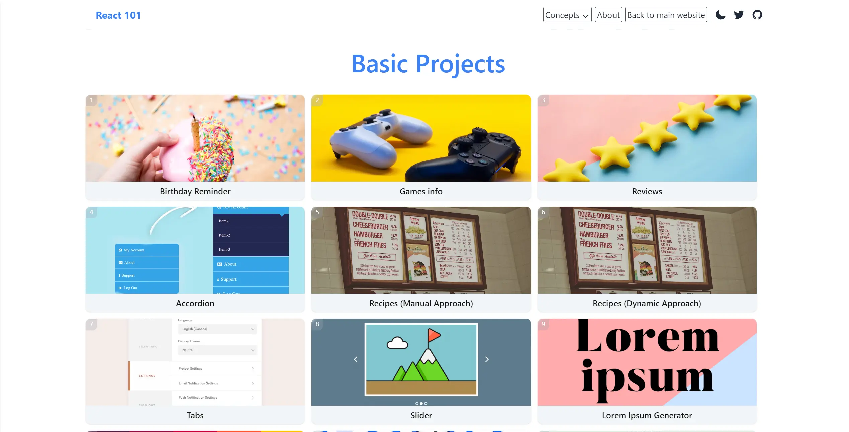849x432 pixels.
Task: Expand the Concepts dropdown menu
Action: pyautogui.click(x=563, y=15)
